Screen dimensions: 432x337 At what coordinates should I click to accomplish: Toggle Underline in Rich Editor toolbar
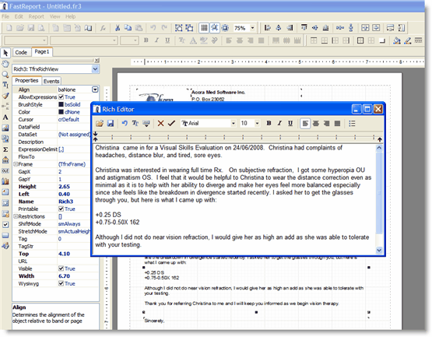[290, 124]
